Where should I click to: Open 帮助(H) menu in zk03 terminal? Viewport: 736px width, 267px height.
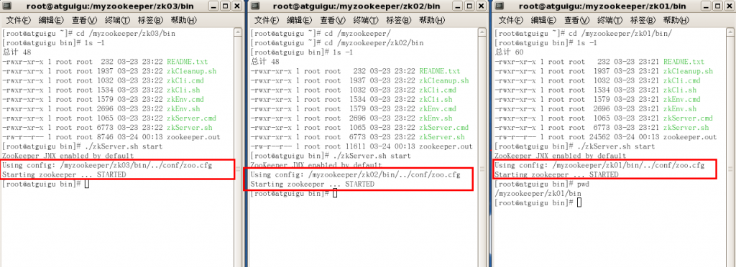point(183,21)
